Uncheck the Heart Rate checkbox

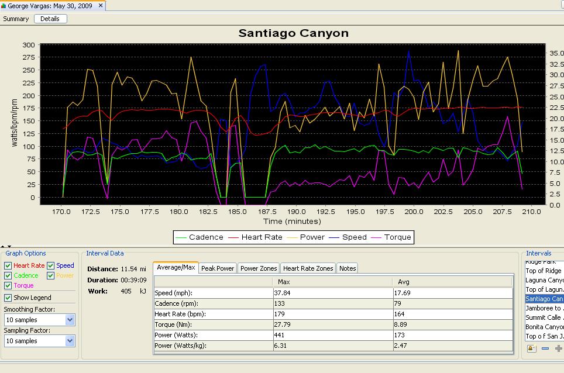click(8, 265)
